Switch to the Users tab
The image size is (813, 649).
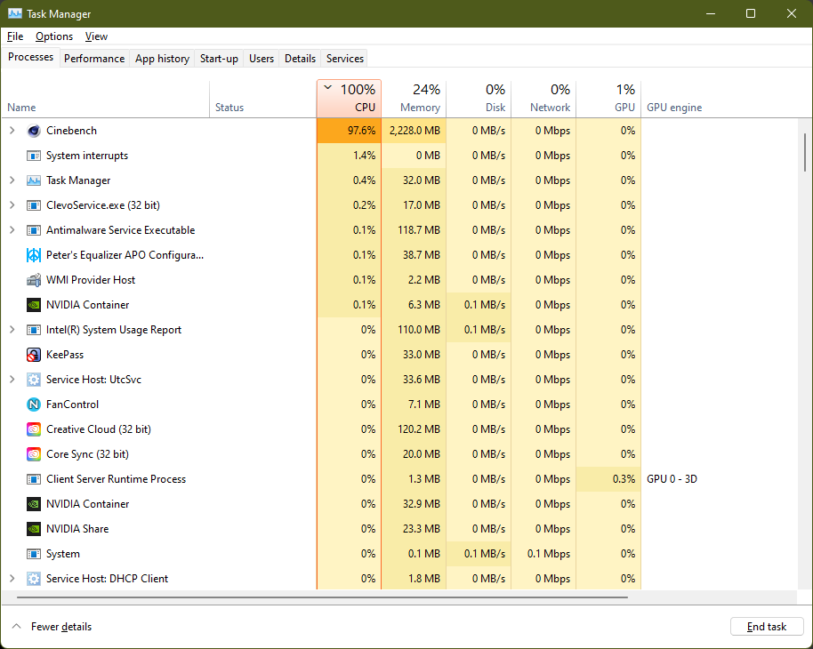click(x=262, y=59)
